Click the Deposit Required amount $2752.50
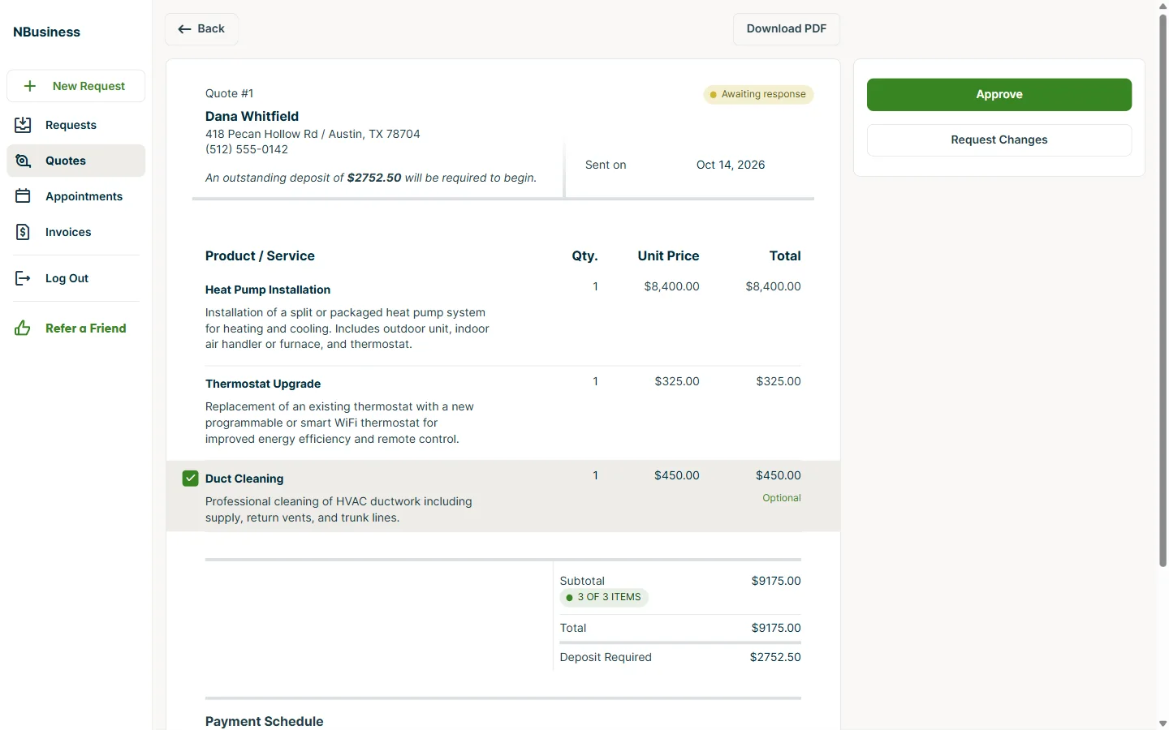This screenshot has height=730, width=1169. 775,657
